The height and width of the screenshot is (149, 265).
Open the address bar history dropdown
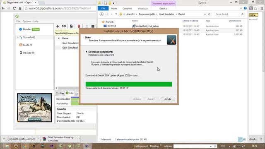205,14
